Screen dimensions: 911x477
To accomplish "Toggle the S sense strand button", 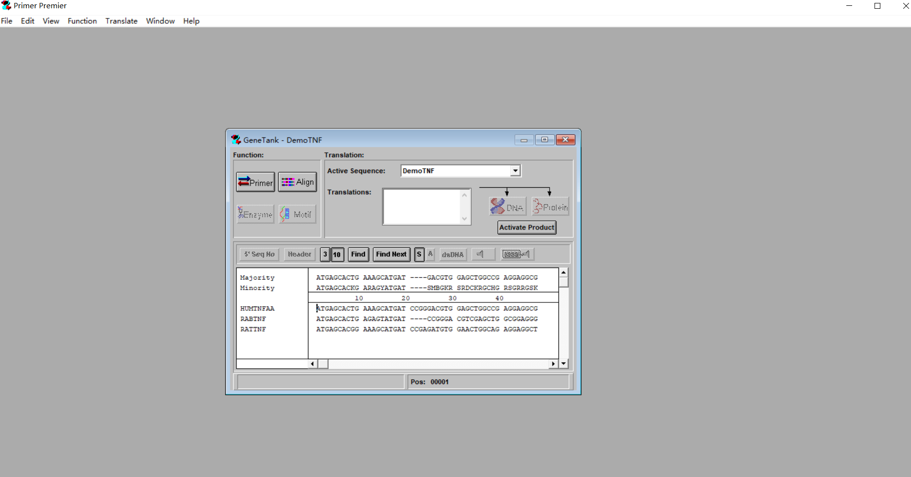I will (x=419, y=254).
